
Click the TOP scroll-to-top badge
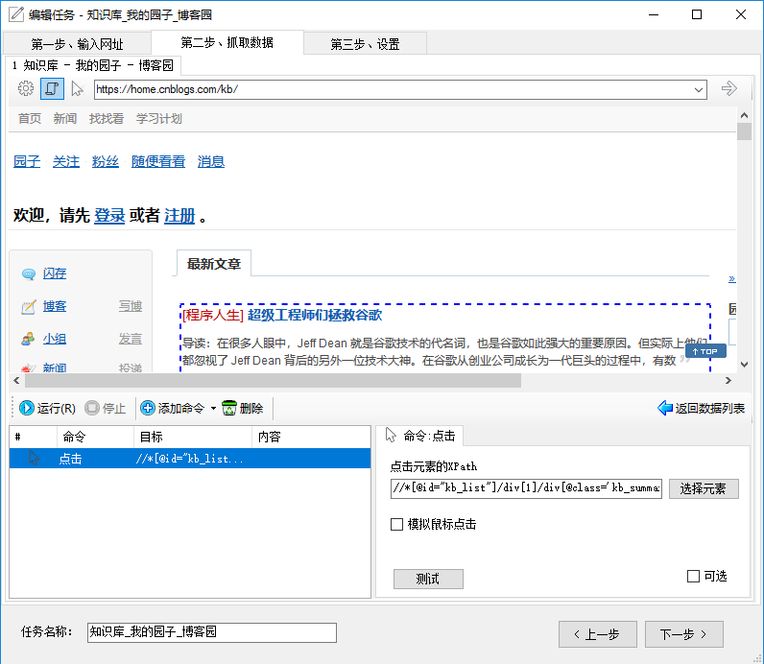pyautogui.click(x=704, y=351)
